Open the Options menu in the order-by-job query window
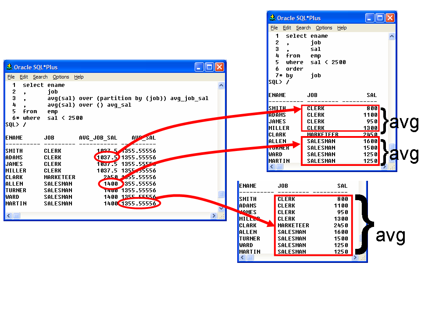Image resolution: width=421 pixels, height=316 pixels. pos(324,28)
